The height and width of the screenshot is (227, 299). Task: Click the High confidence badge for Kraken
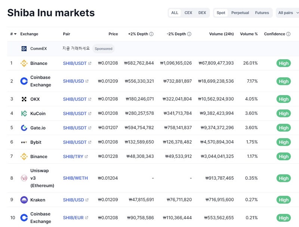point(284,200)
